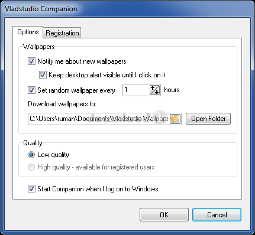The height and width of the screenshot is (235, 255).
Task: Click the Quality group heading
Action: [x=33, y=143]
